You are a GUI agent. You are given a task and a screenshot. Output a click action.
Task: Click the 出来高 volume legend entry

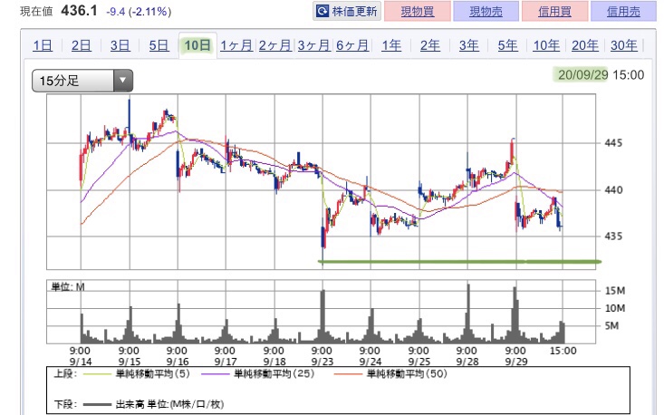(x=153, y=404)
